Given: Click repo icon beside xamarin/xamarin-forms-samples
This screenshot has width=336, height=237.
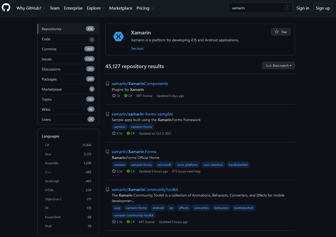Looking at the screenshot, I should [x=108, y=114].
